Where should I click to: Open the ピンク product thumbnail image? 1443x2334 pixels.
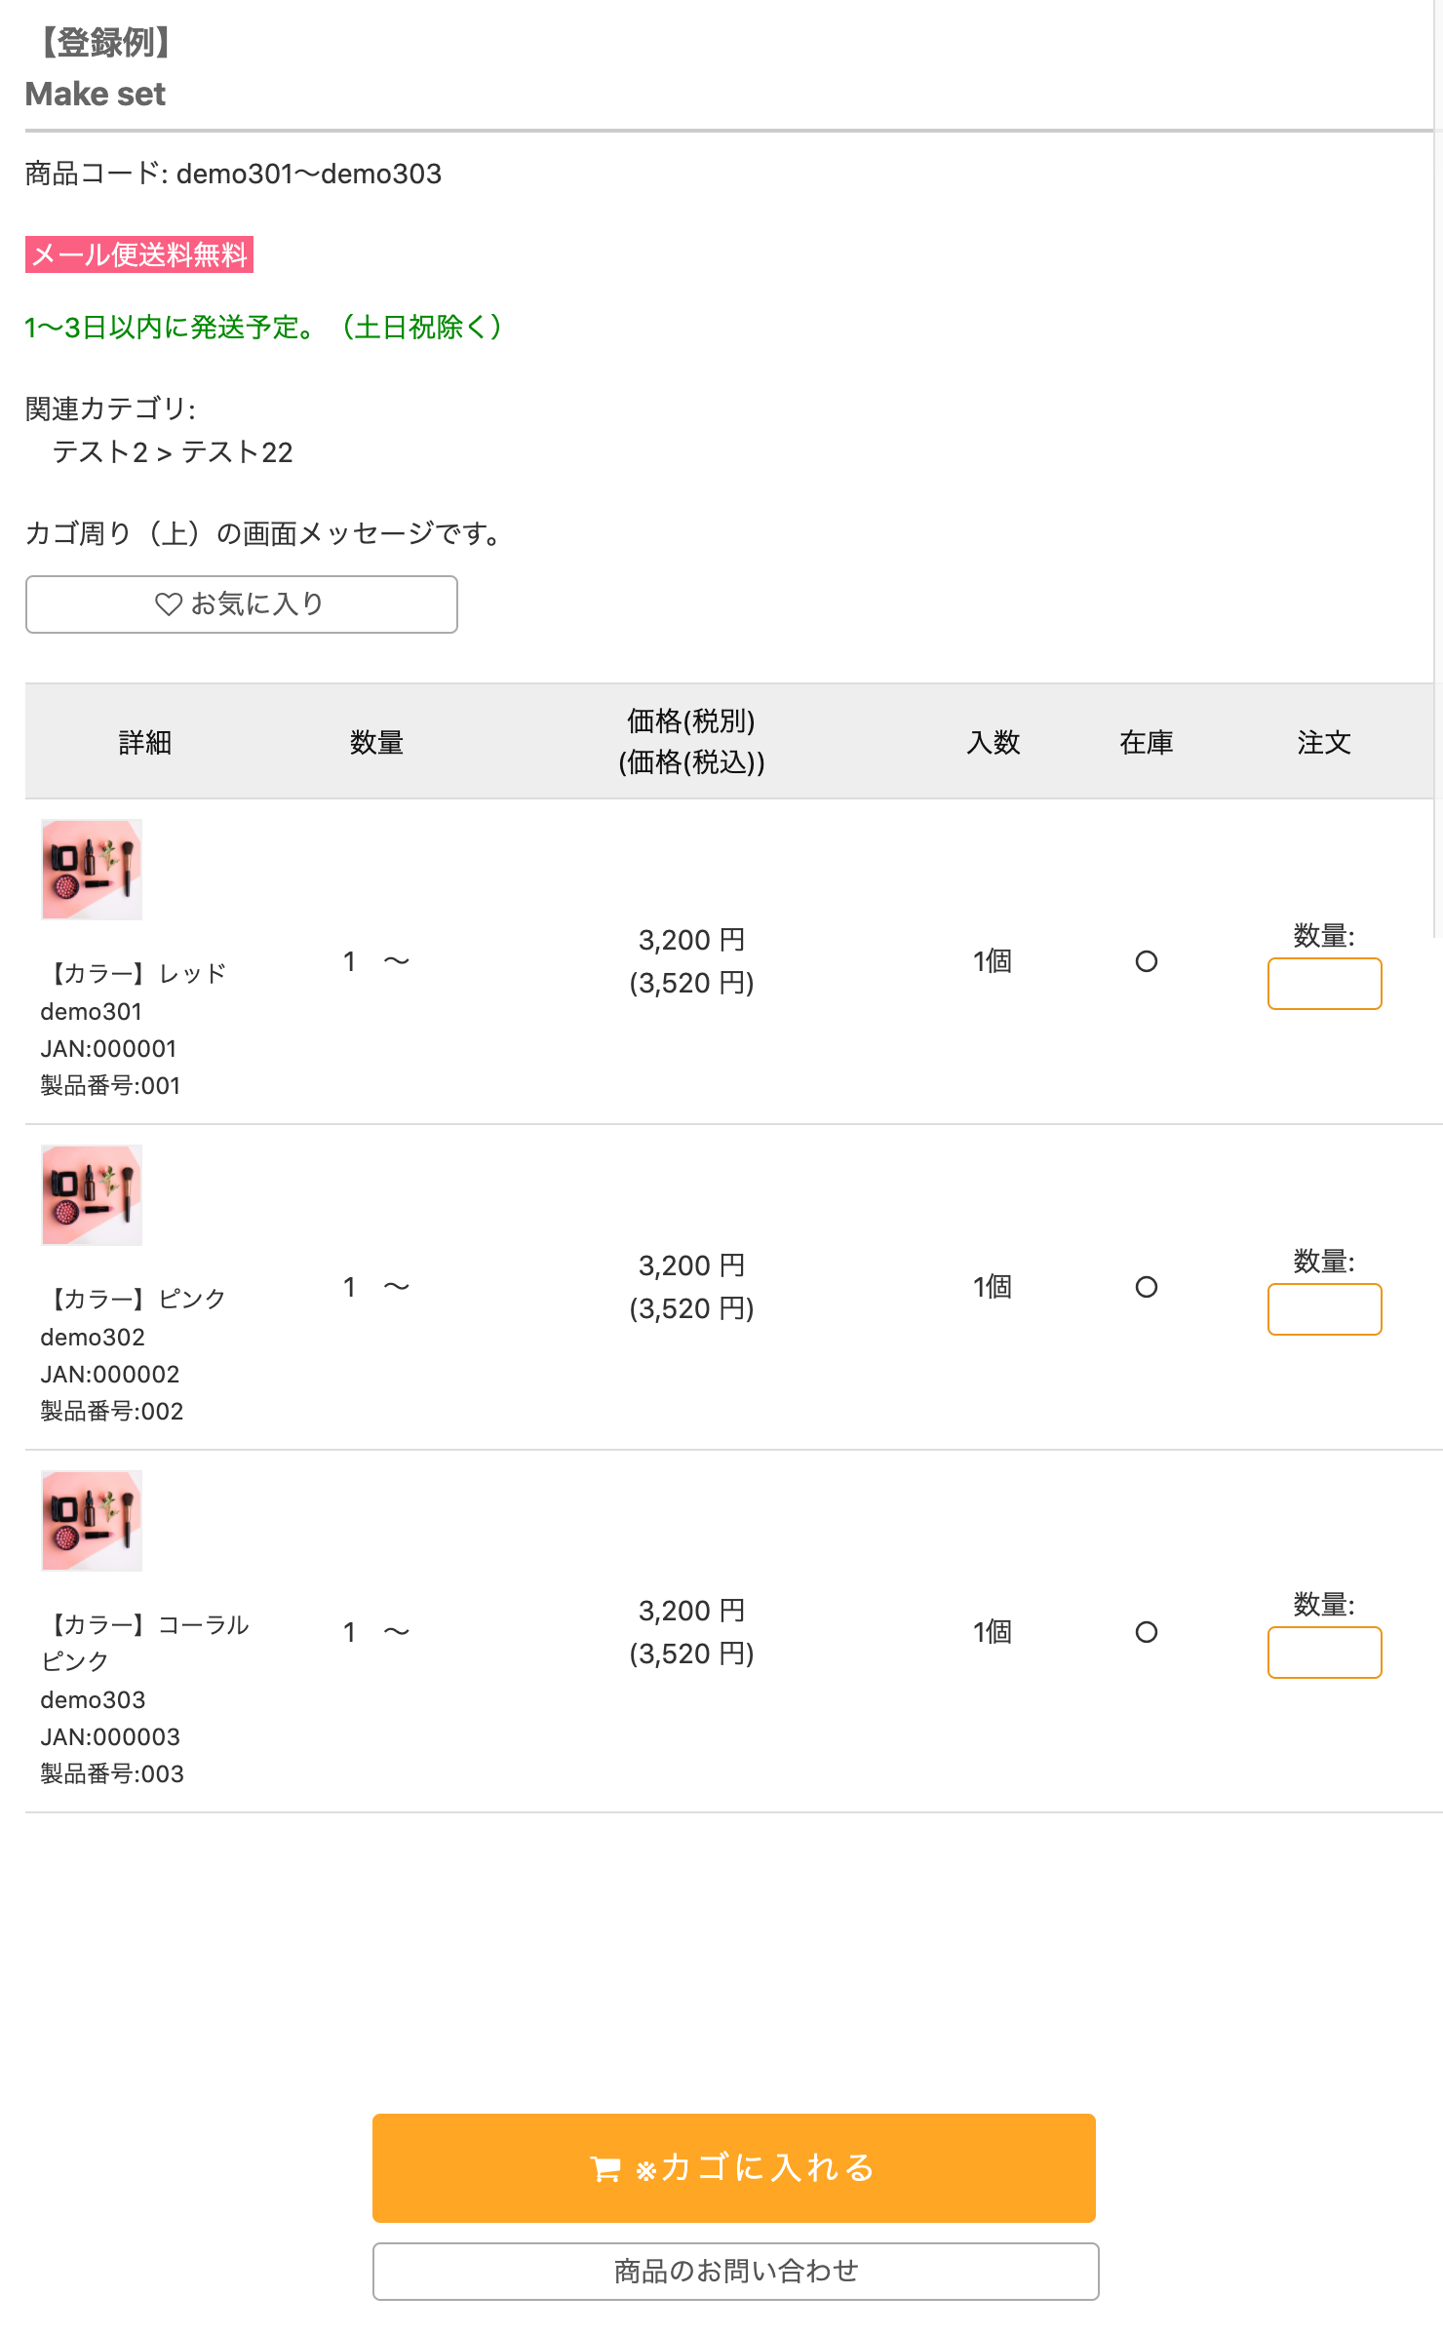pos(92,1195)
